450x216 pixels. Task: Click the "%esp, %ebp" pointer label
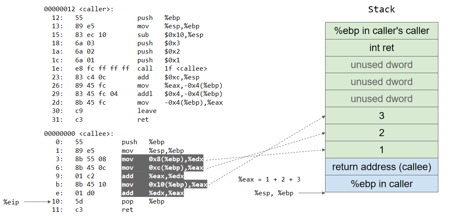(273, 193)
